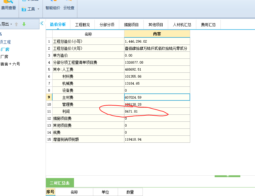Viewport: 255px width, 196px height.
Task: Open the 其他项目 tab
Action: pos(156,25)
